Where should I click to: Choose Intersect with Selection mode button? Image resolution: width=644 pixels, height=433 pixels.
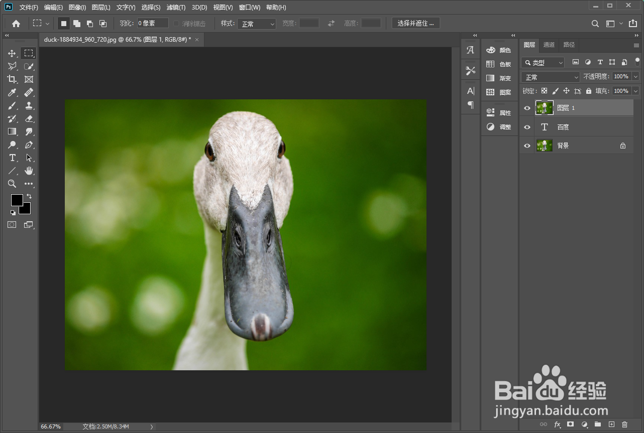click(x=103, y=24)
